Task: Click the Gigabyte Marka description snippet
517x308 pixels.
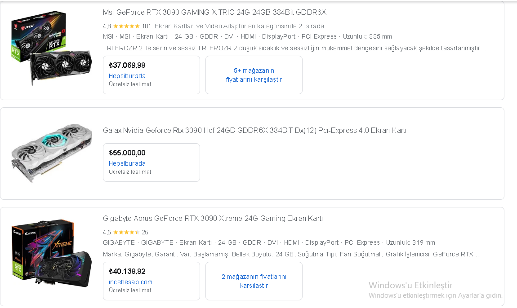Action: coord(291,254)
